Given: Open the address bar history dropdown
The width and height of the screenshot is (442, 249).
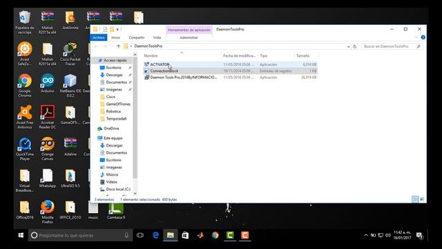Looking at the screenshot, I should [348, 46].
